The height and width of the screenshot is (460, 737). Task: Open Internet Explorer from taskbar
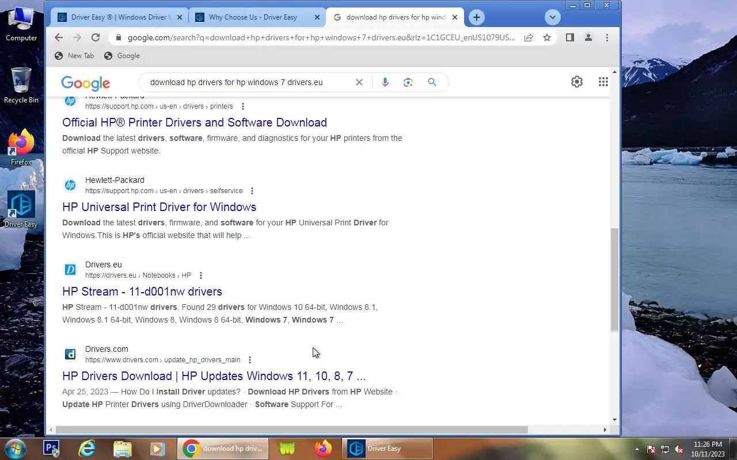(87, 448)
